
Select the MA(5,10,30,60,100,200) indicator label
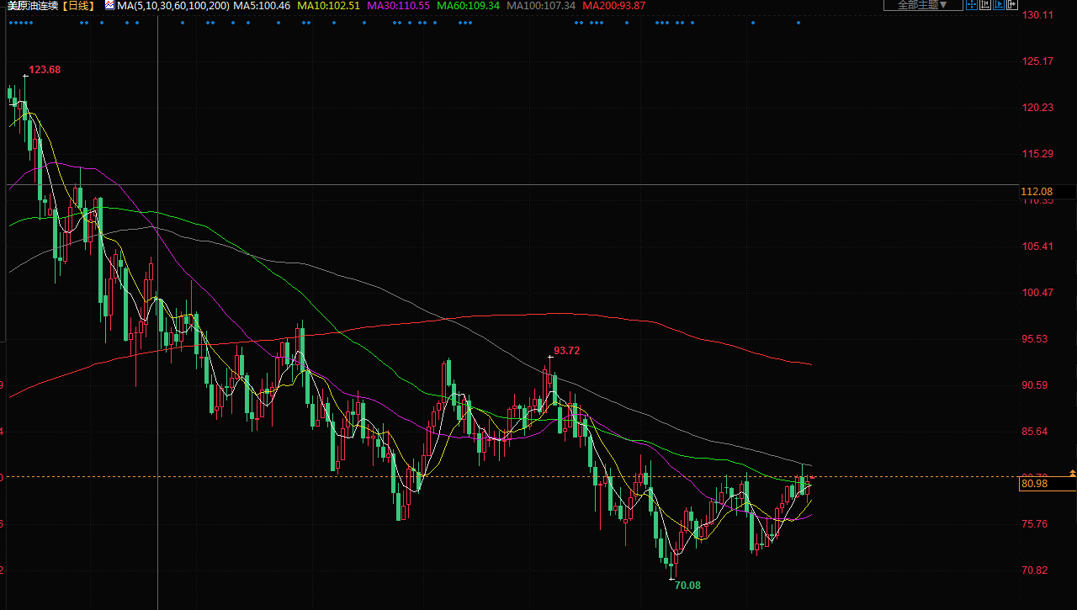[173, 6]
